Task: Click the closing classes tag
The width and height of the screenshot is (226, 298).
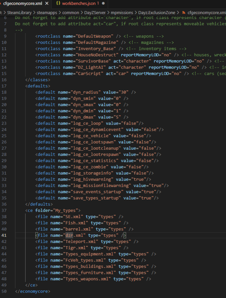Action: (x=38, y=80)
